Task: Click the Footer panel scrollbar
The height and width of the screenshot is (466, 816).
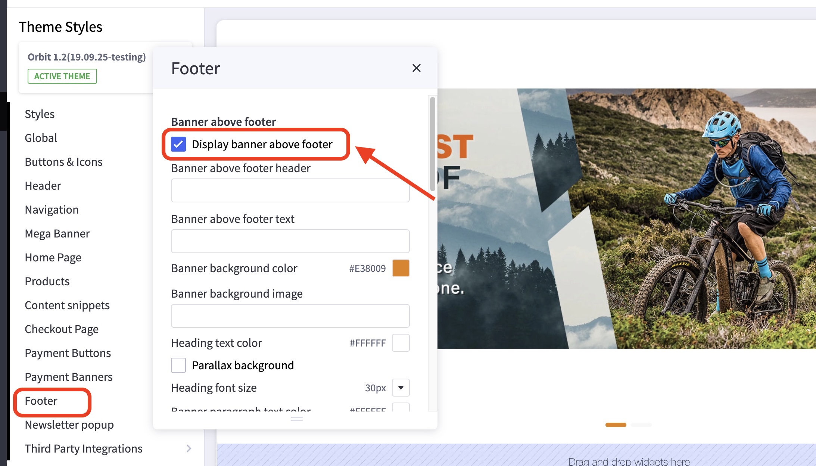Action: pos(432,144)
